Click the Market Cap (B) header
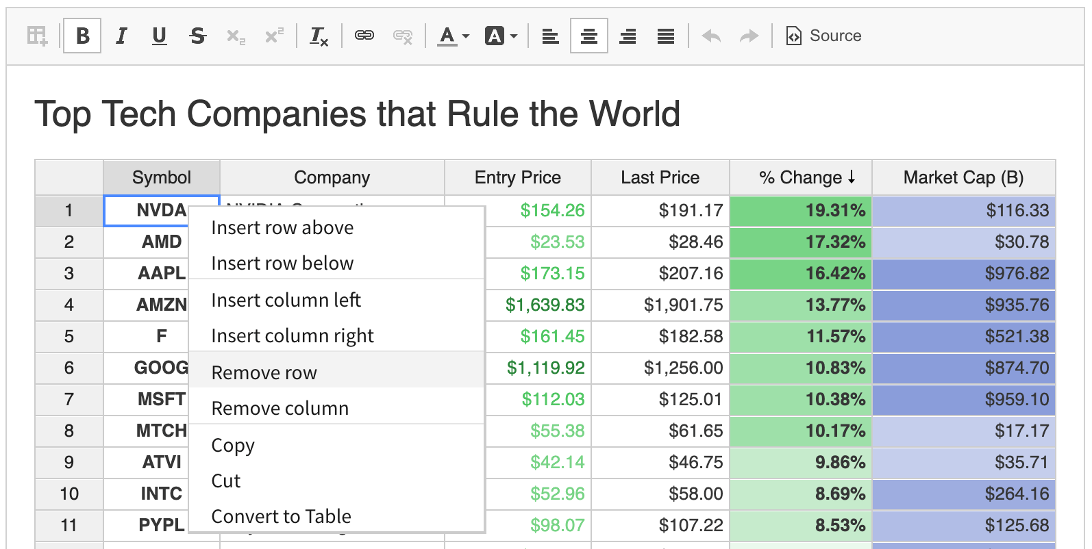The width and height of the screenshot is (1092, 549). [x=964, y=177]
